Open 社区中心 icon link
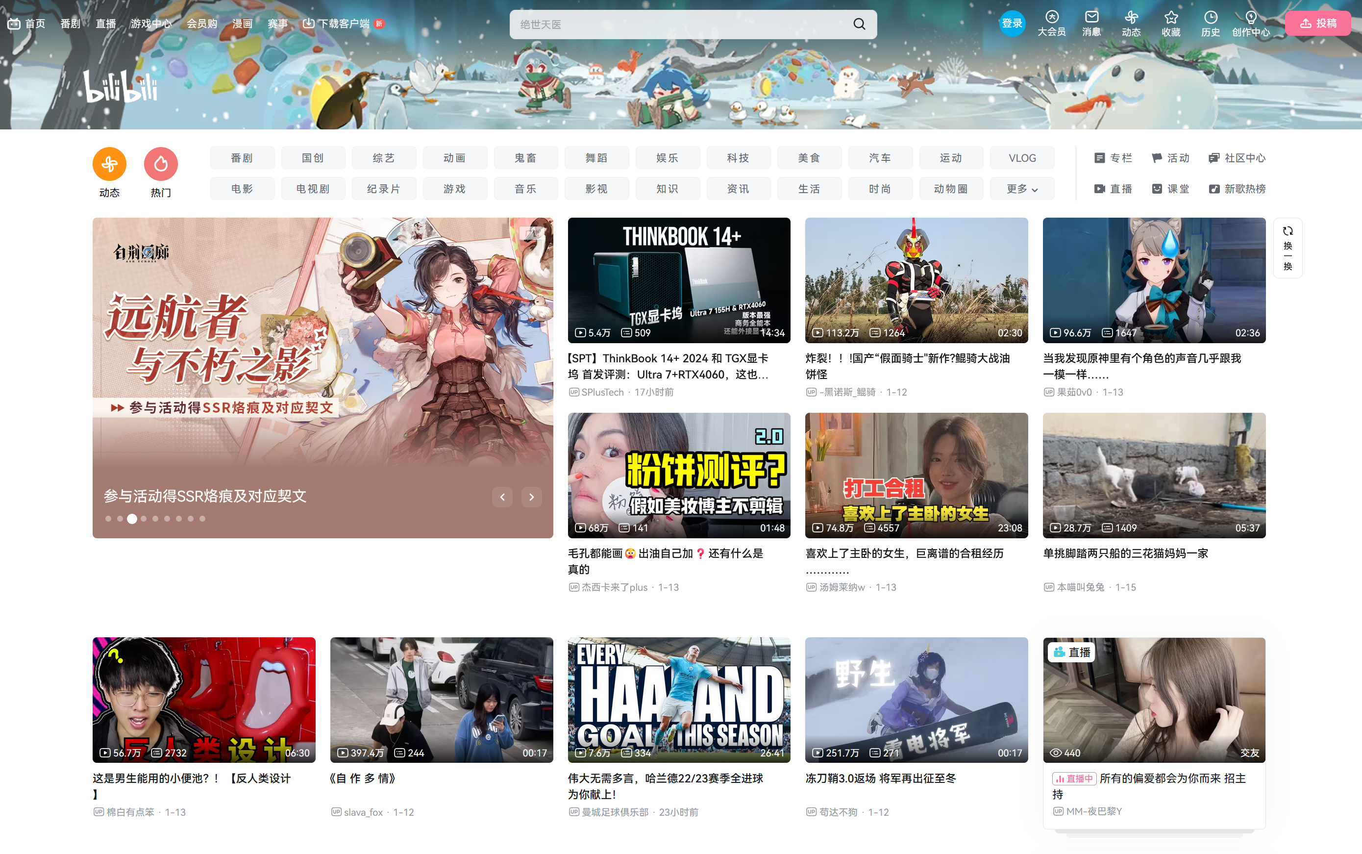The image size is (1362, 854). point(1213,158)
